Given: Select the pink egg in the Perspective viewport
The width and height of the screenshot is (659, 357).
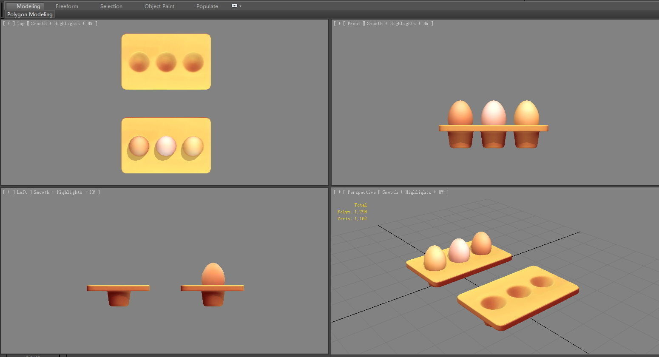Looking at the screenshot, I should [x=459, y=250].
